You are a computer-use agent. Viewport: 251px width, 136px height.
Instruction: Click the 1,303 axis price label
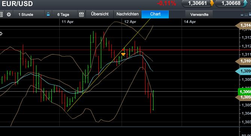(246, 122)
